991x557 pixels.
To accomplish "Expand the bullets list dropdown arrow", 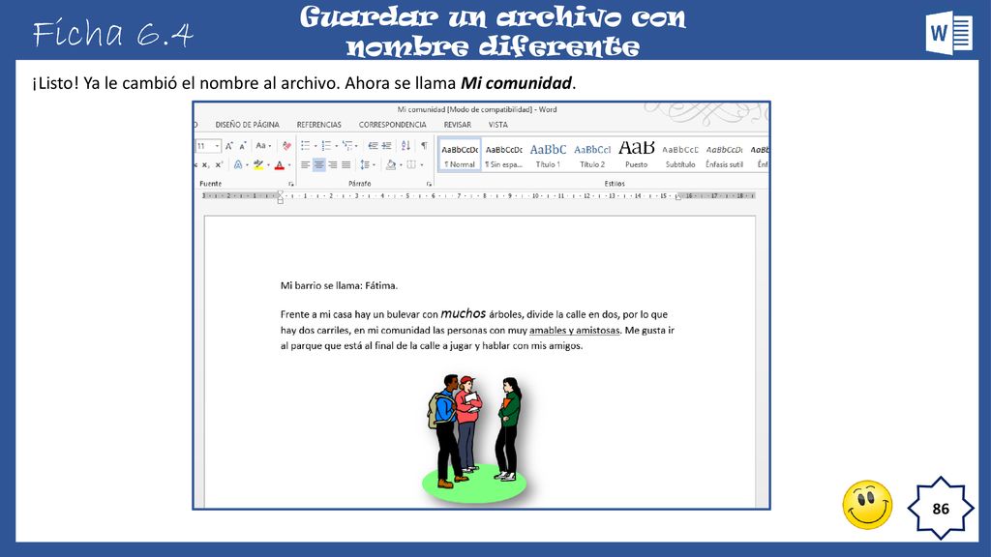I will [x=315, y=147].
